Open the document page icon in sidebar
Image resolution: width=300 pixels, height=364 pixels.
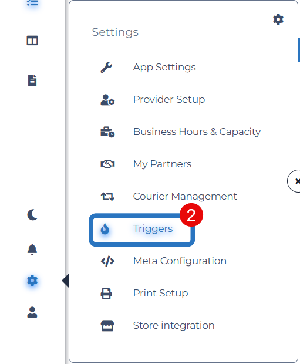[x=32, y=80]
